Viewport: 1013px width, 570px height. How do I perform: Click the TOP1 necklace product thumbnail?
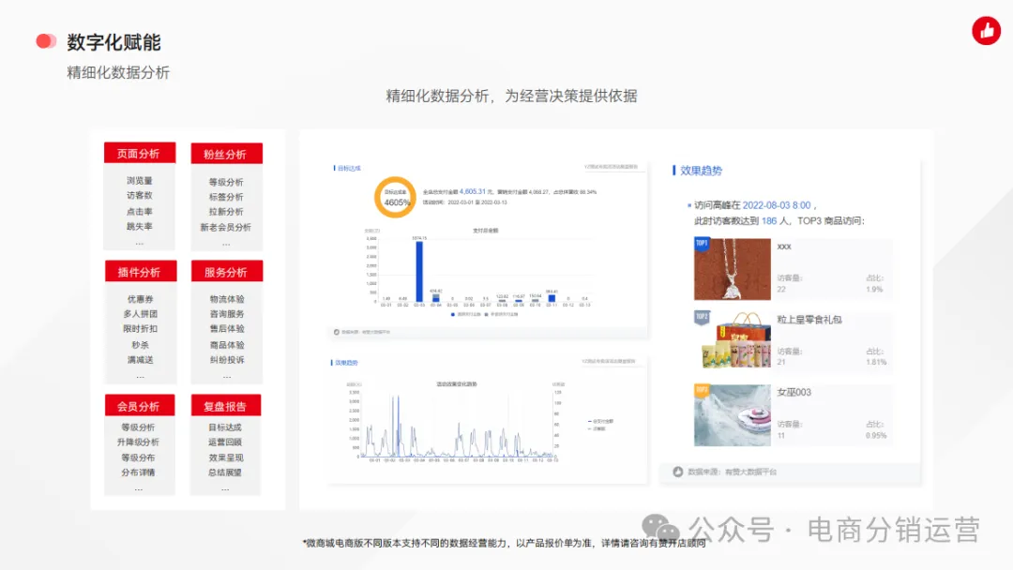pos(732,269)
